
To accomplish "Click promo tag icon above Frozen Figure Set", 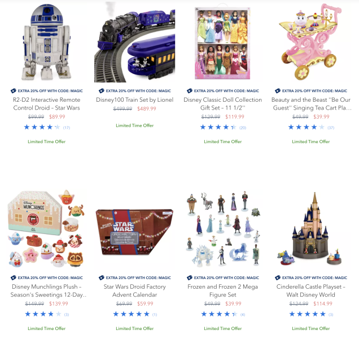I will click(x=190, y=277).
